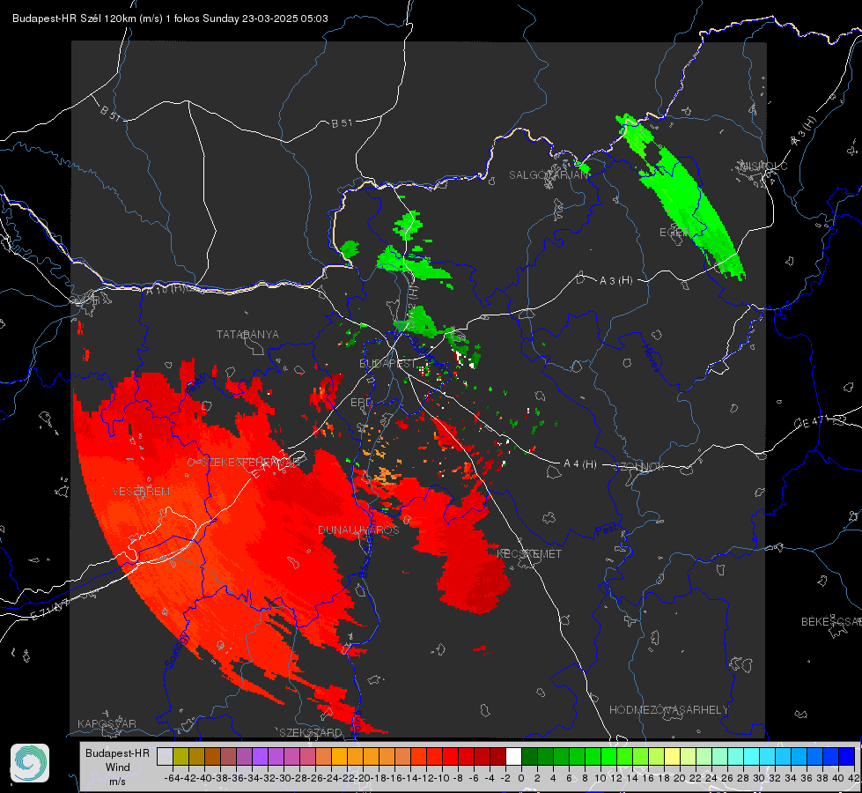The width and height of the screenshot is (862, 793).
Task: Click the blue Somogy county label
Action: (177, 650)
